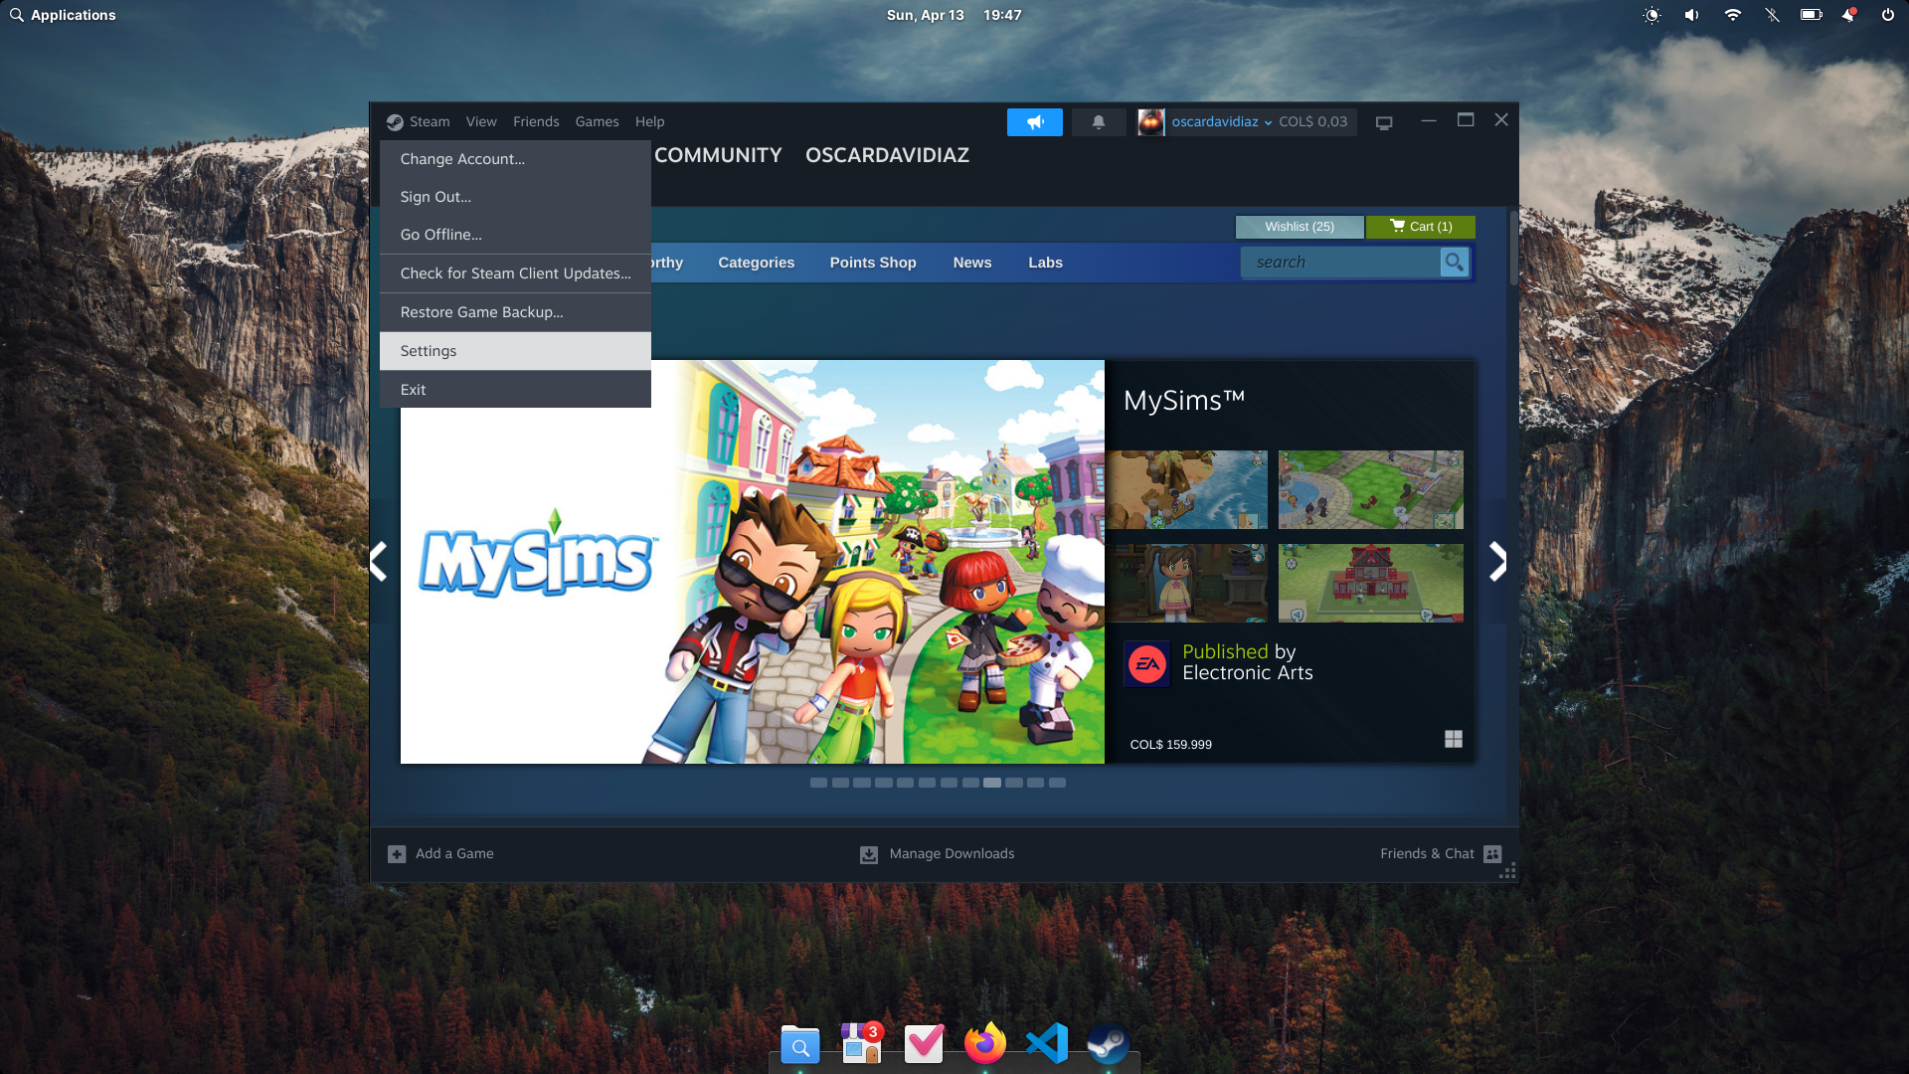
Task: Choose Check for Steam Client Updates
Action: (x=515, y=273)
